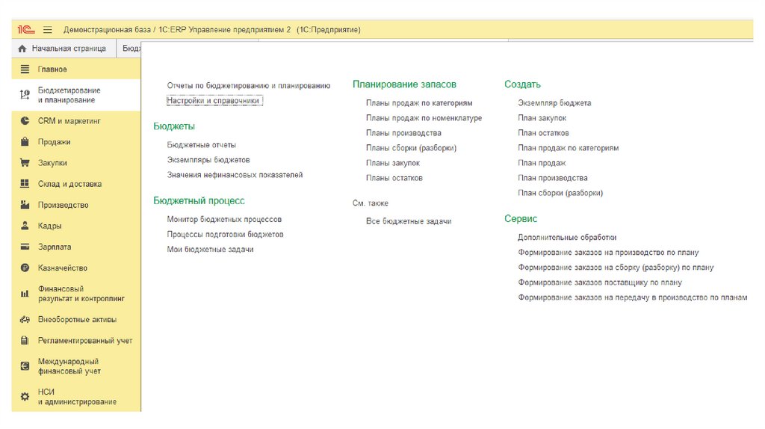765x429 pixels.
Task: Open Монитор бюджетных процессов
Action: click(x=224, y=220)
